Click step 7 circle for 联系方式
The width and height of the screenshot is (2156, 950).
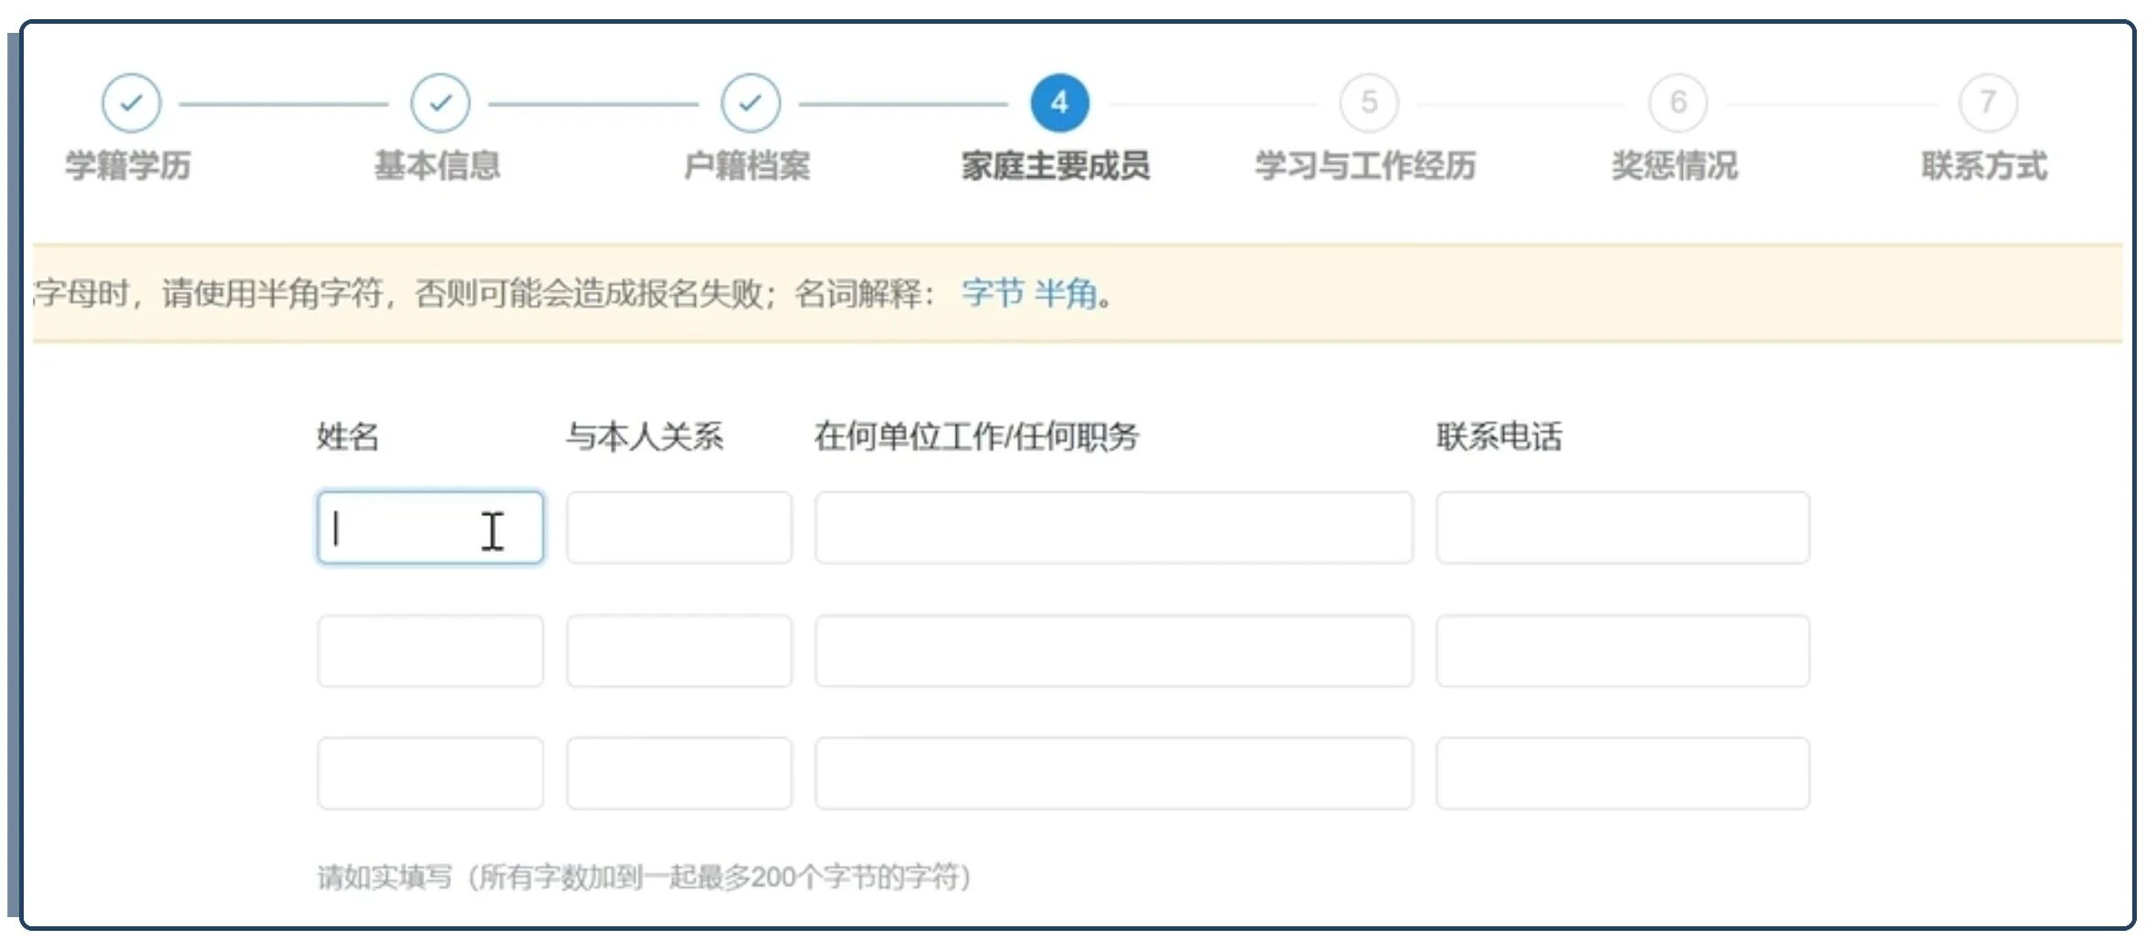1987,103
